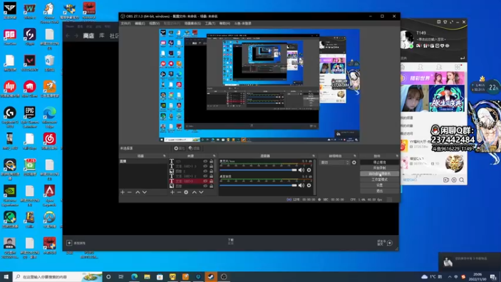Pop out the Audio Mixer dock panel
The height and width of the screenshot is (282, 501).
tap(314, 156)
